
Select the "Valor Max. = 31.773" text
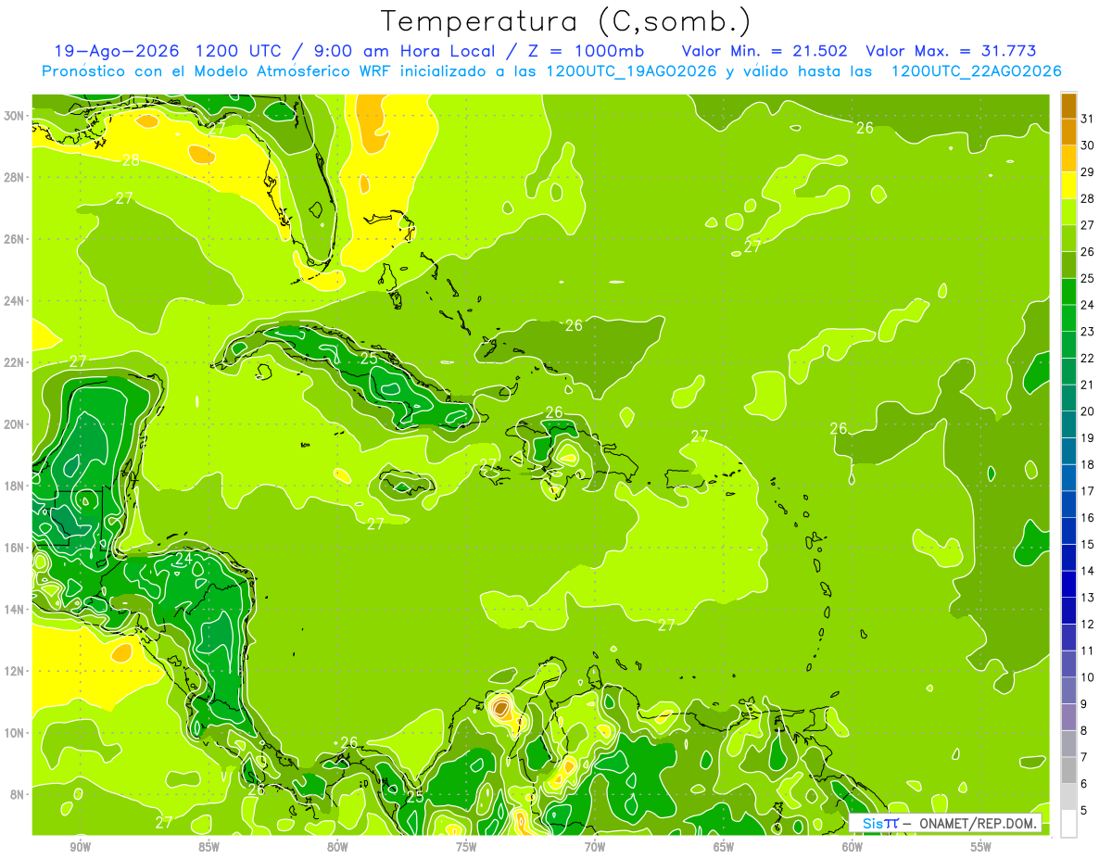(951, 51)
